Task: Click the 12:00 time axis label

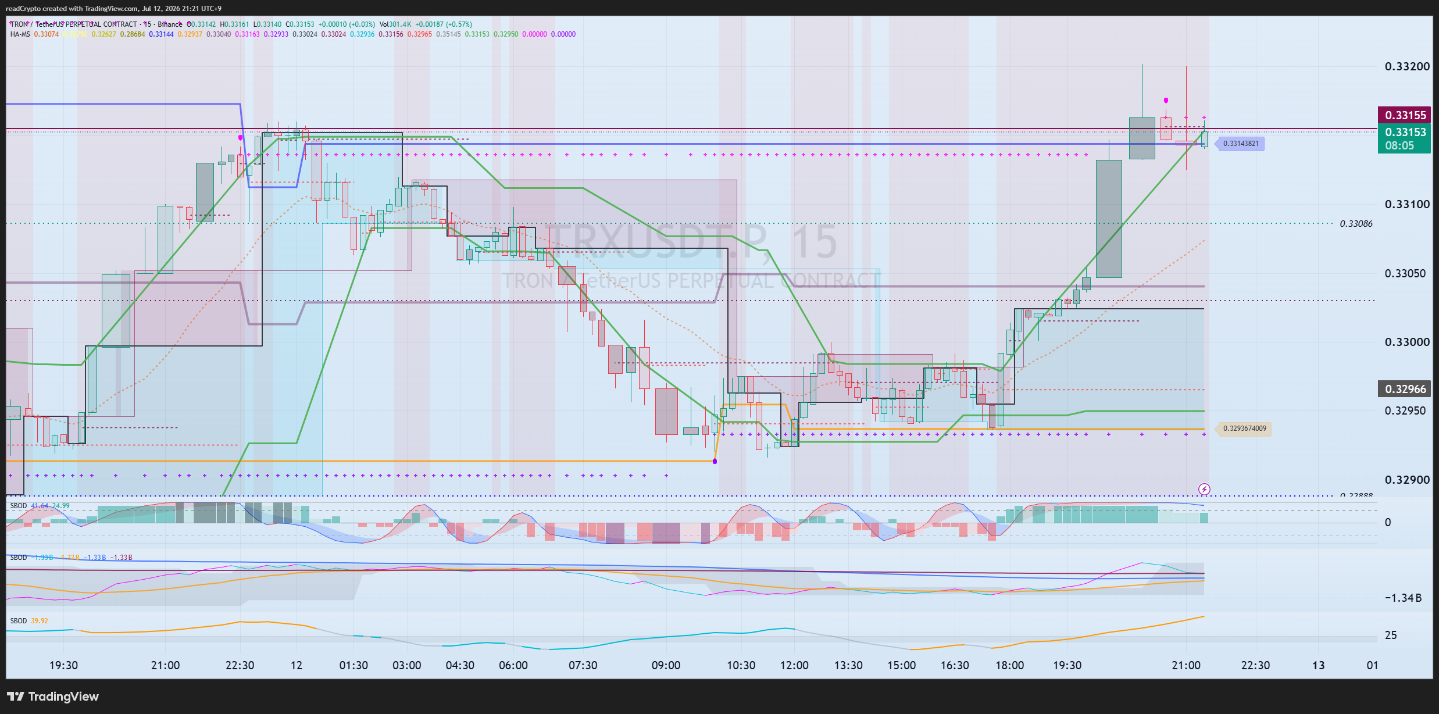Action: pos(794,665)
